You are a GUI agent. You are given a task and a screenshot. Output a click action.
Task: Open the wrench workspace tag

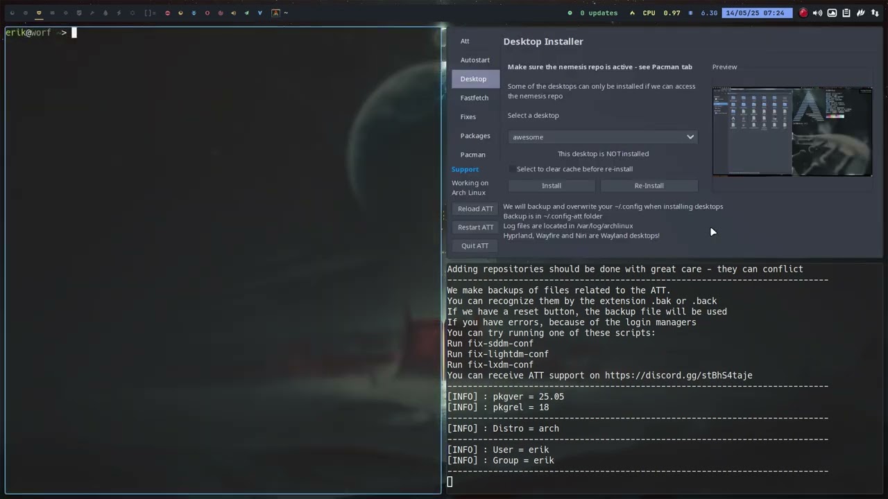point(92,12)
